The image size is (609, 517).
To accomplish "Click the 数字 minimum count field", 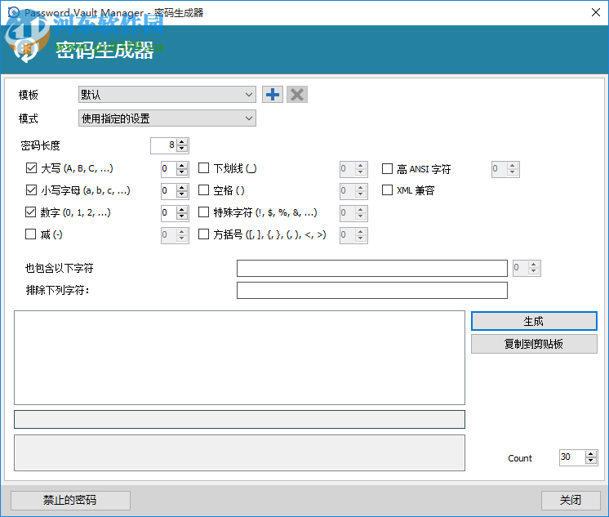I will [169, 213].
